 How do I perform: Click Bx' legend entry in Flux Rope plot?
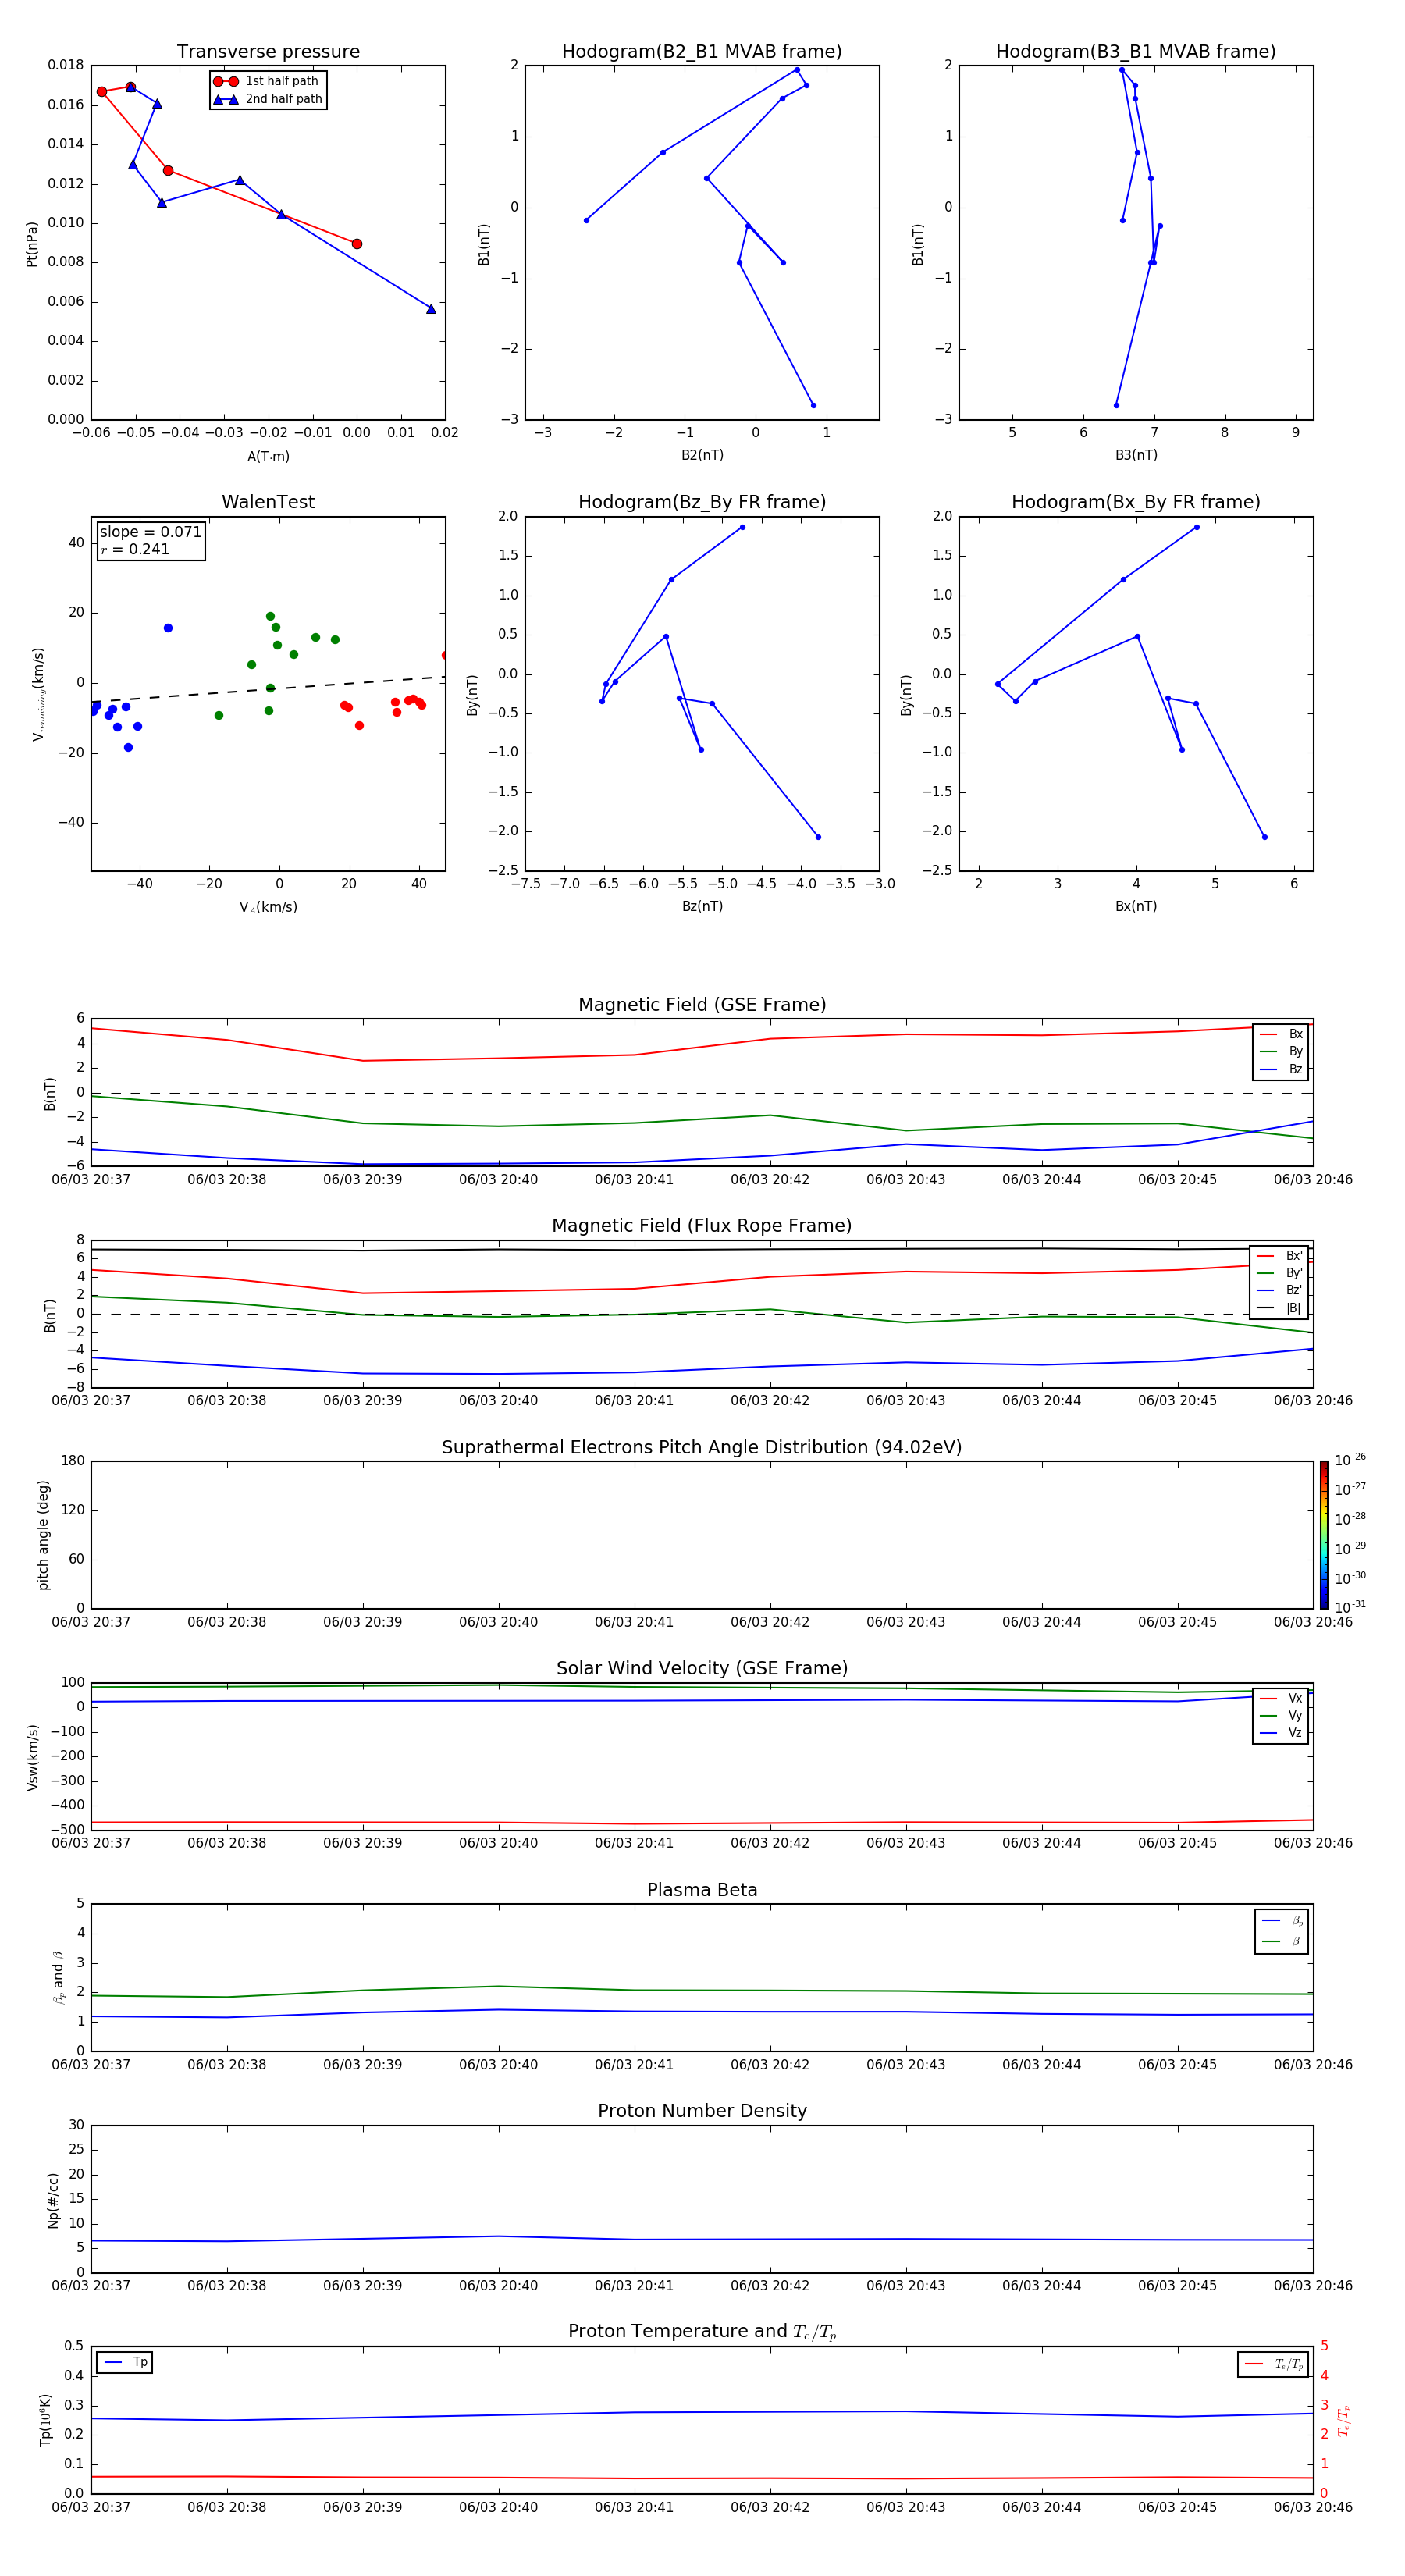click(1279, 1256)
